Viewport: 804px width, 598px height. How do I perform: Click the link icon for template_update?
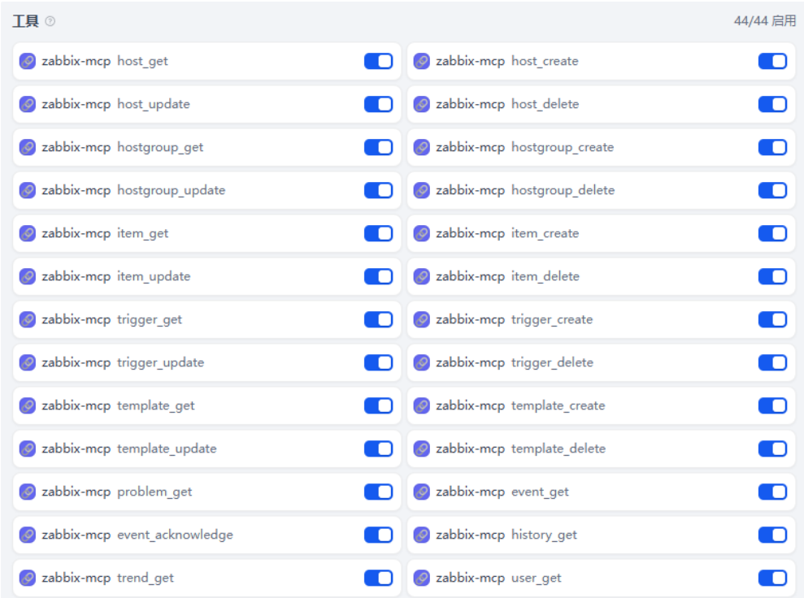point(27,448)
